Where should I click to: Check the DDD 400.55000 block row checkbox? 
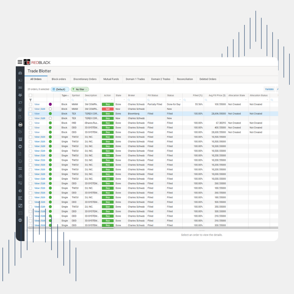(x=31, y=128)
